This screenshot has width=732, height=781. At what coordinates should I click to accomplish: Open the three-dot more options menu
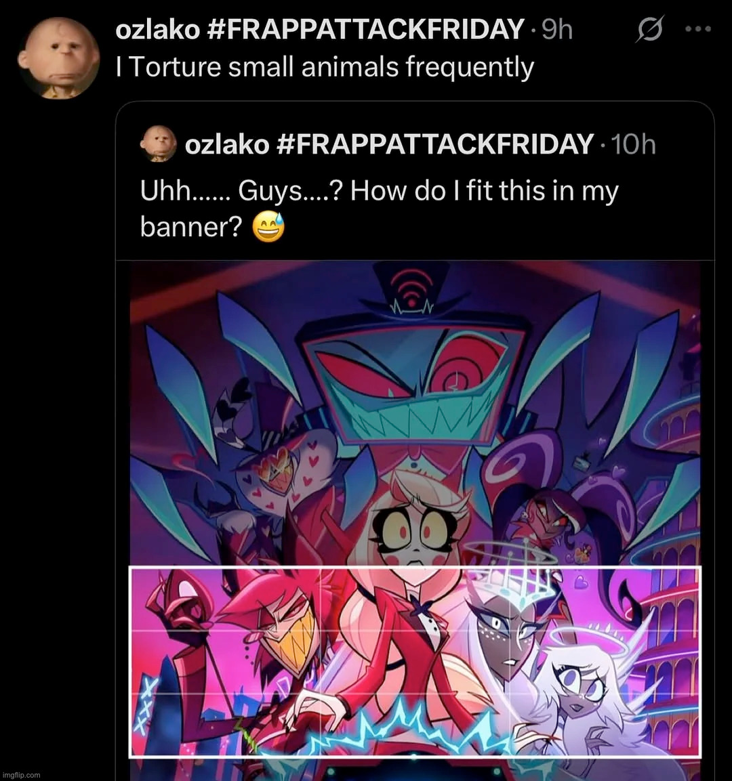pos(697,30)
